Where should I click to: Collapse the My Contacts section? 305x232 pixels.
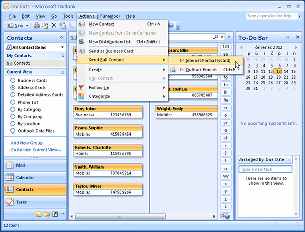[62, 55]
